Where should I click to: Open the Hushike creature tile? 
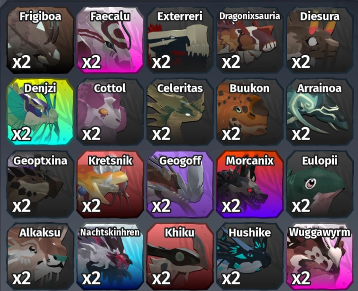pos(250,256)
